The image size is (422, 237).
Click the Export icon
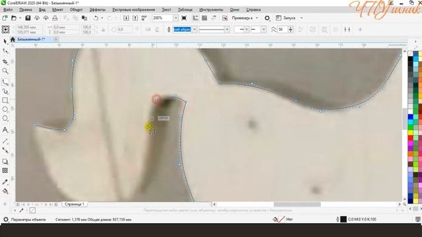(135, 18)
